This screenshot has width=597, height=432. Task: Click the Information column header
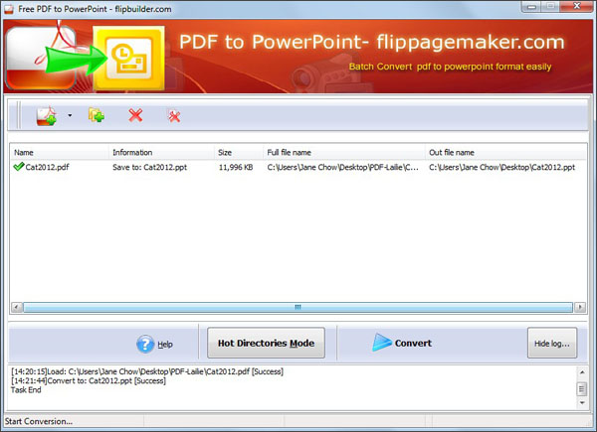coord(161,152)
